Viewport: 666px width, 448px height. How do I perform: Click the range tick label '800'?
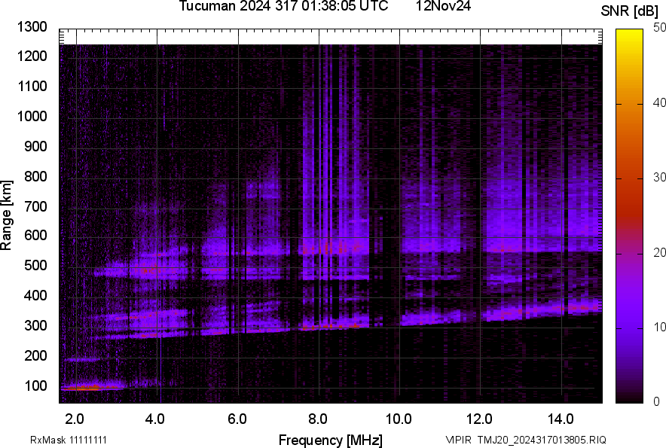click(35, 176)
